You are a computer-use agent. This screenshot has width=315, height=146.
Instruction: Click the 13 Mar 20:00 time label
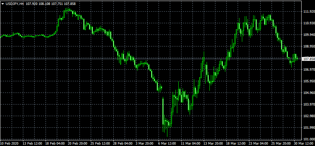tap(213, 144)
